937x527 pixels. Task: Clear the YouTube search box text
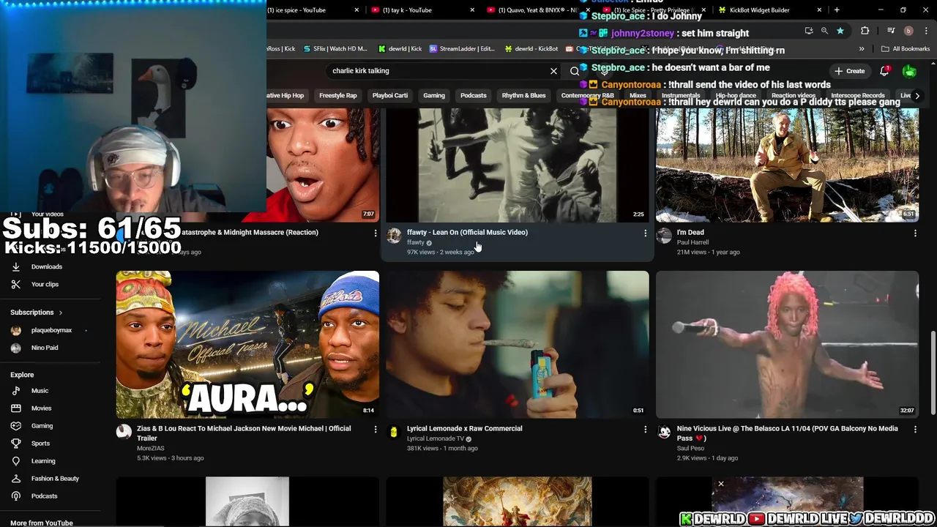tap(553, 71)
